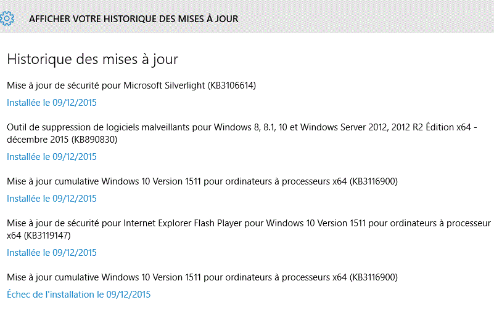Open the Microsoft Silverlight security update entry
The image size is (494, 313).
(x=131, y=85)
